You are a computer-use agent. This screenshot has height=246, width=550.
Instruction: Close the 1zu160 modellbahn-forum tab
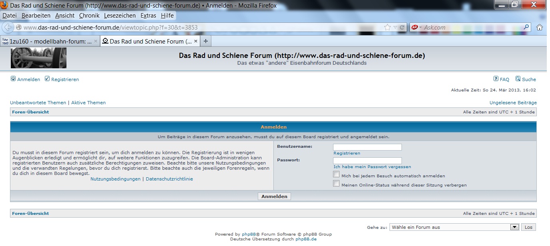pyautogui.click(x=96, y=41)
